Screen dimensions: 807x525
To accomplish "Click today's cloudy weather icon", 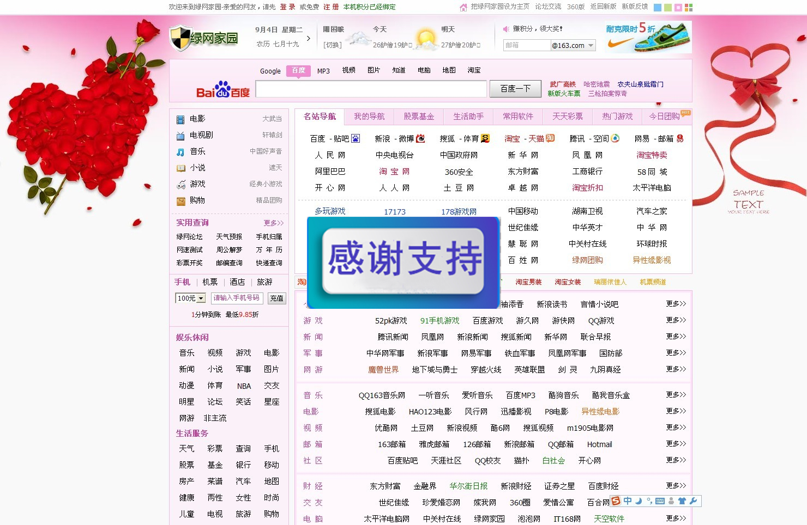I will [x=359, y=38].
